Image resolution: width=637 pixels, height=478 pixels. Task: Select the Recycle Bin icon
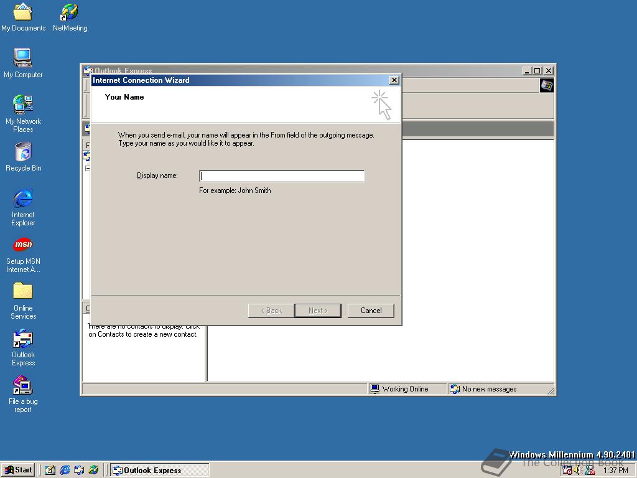click(x=23, y=156)
